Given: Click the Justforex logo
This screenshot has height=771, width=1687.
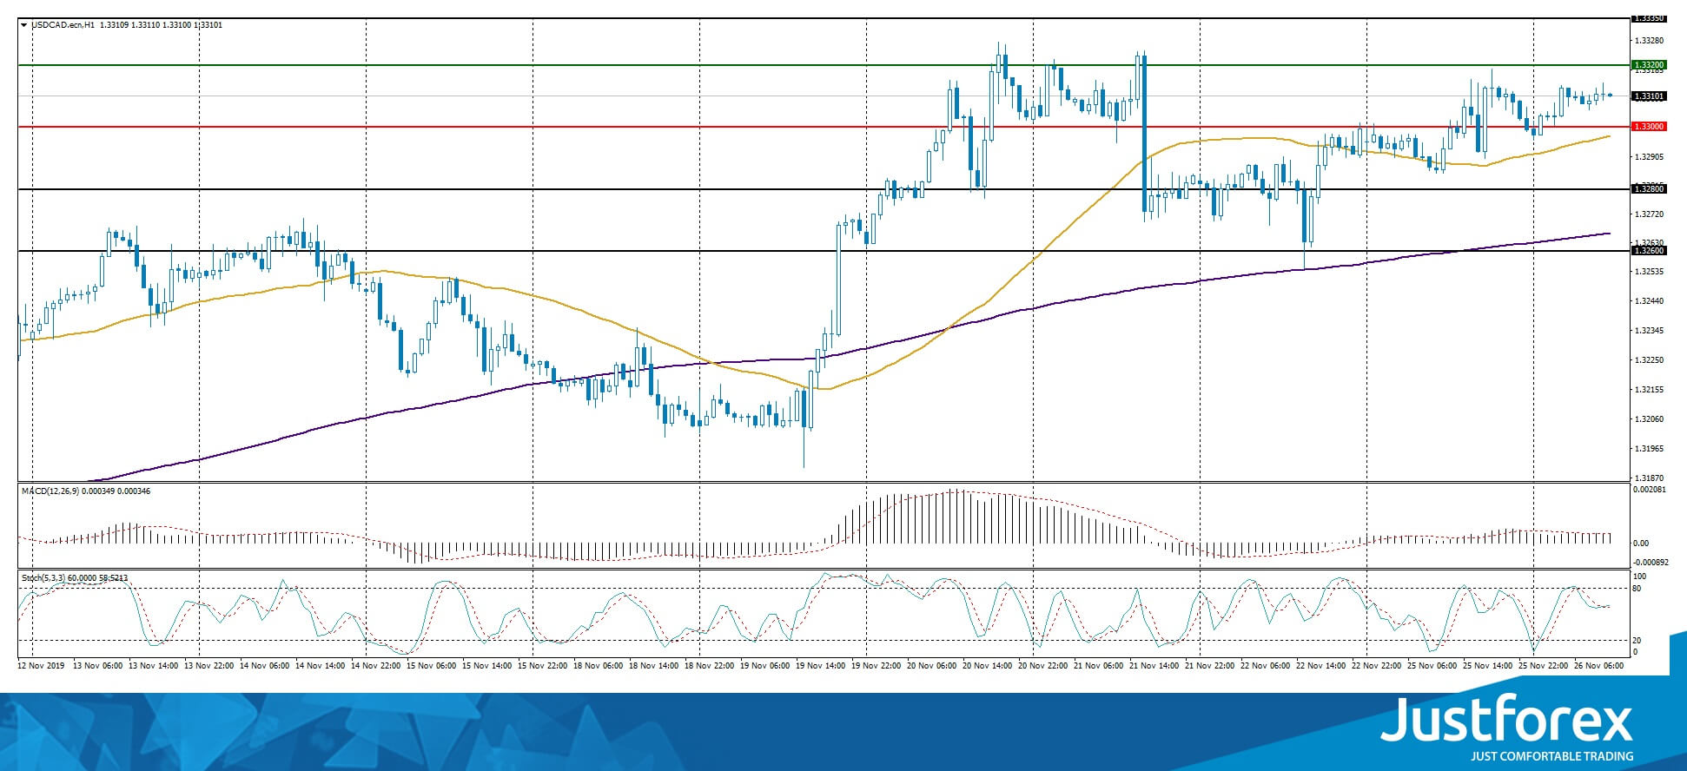Looking at the screenshot, I should 1506,721.
